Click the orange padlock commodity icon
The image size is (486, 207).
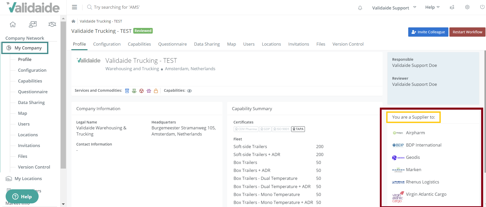[156, 91]
